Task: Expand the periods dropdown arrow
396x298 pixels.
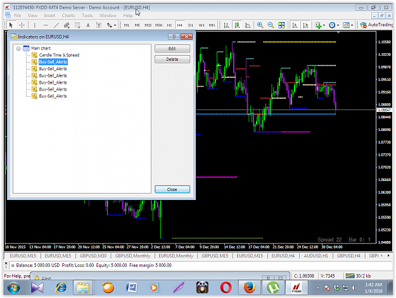Action: click(x=338, y=25)
